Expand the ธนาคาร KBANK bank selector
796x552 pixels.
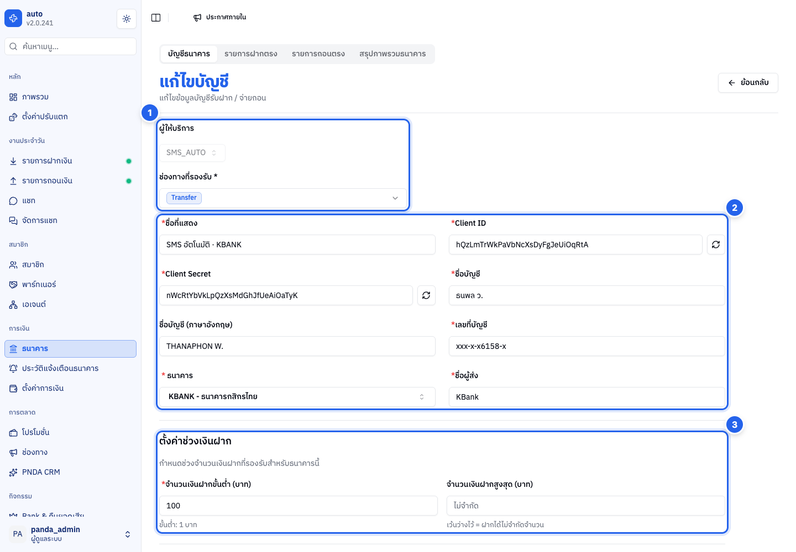click(x=297, y=397)
